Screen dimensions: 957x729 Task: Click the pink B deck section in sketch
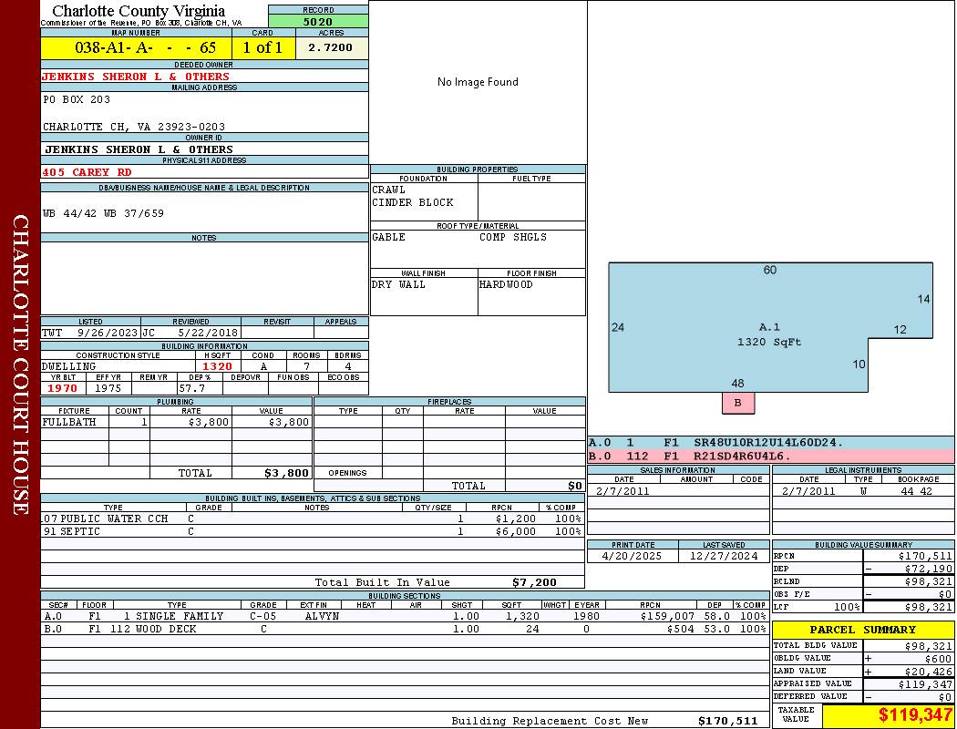click(x=738, y=403)
